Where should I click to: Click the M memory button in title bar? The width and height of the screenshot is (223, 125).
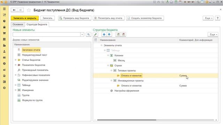(x=185, y=2)
